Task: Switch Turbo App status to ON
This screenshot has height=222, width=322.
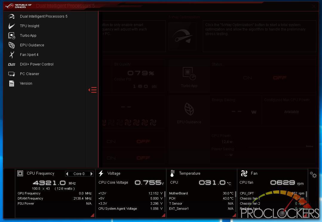Action: click(x=247, y=78)
